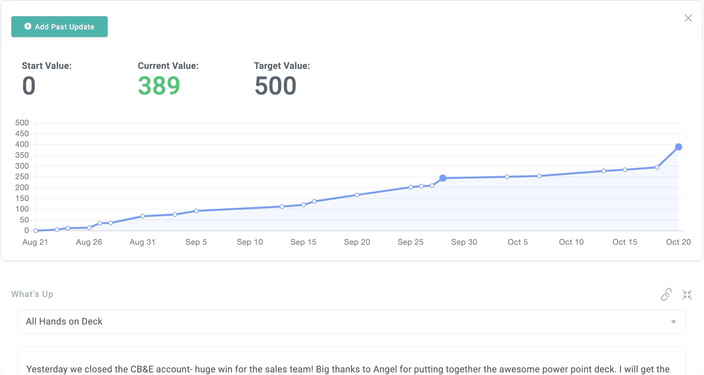Viewport: 704px width, 375px height.
Task: Click the Sep 5 data point
Action: 196,211
